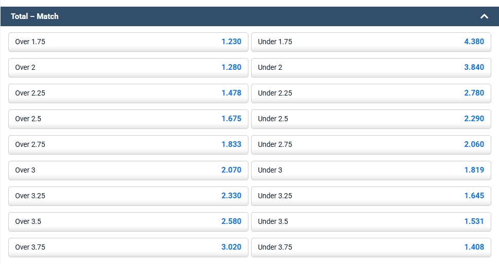Click Under 3.25 at odds 1.645
The height and width of the screenshot is (264, 499).
click(371, 196)
